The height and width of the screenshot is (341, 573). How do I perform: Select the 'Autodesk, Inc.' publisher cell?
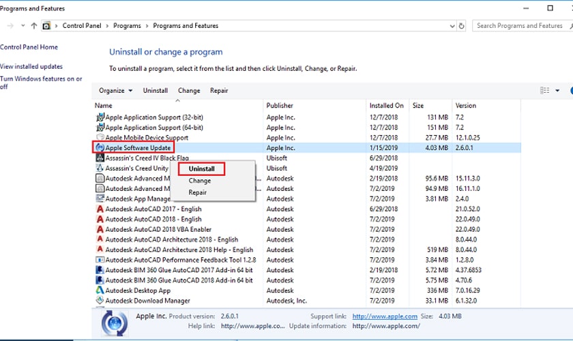point(286,301)
